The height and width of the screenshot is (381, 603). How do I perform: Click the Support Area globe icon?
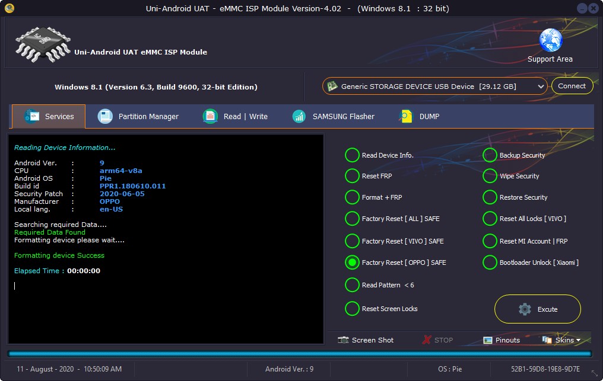[x=550, y=40]
